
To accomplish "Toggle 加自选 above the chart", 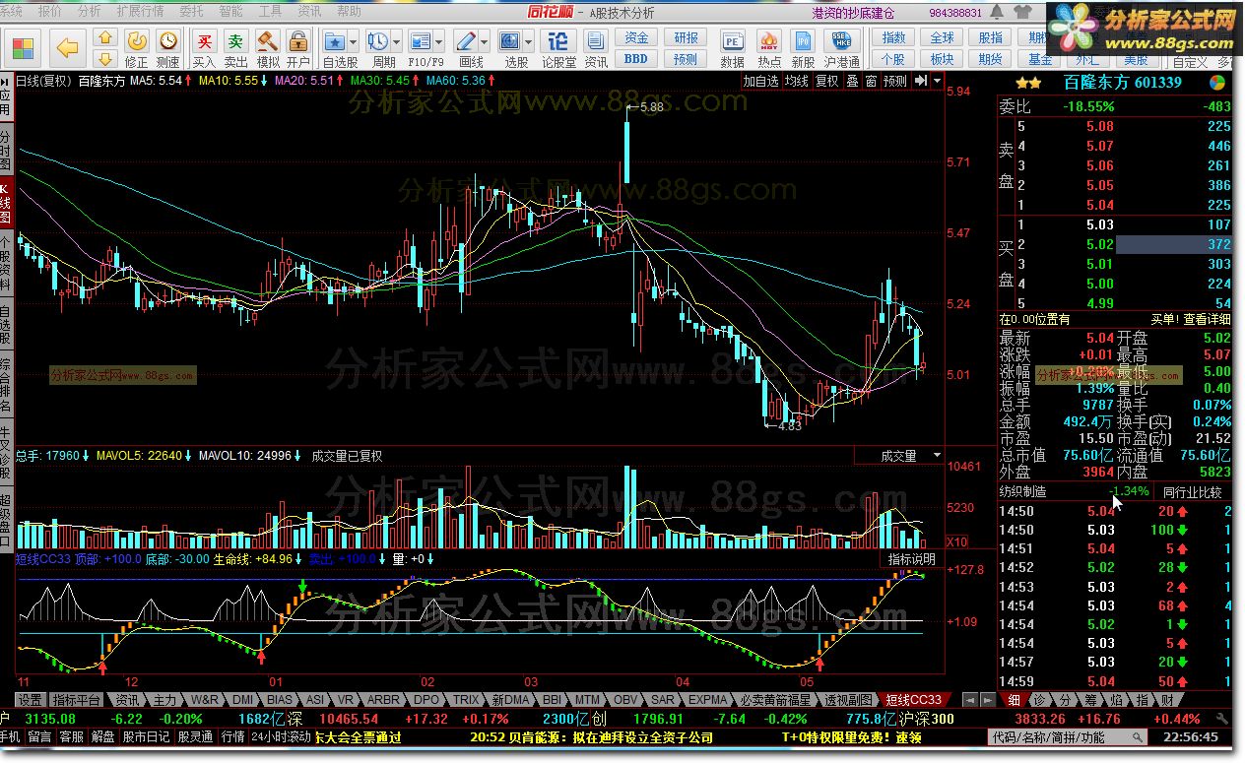I will click(760, 81).
